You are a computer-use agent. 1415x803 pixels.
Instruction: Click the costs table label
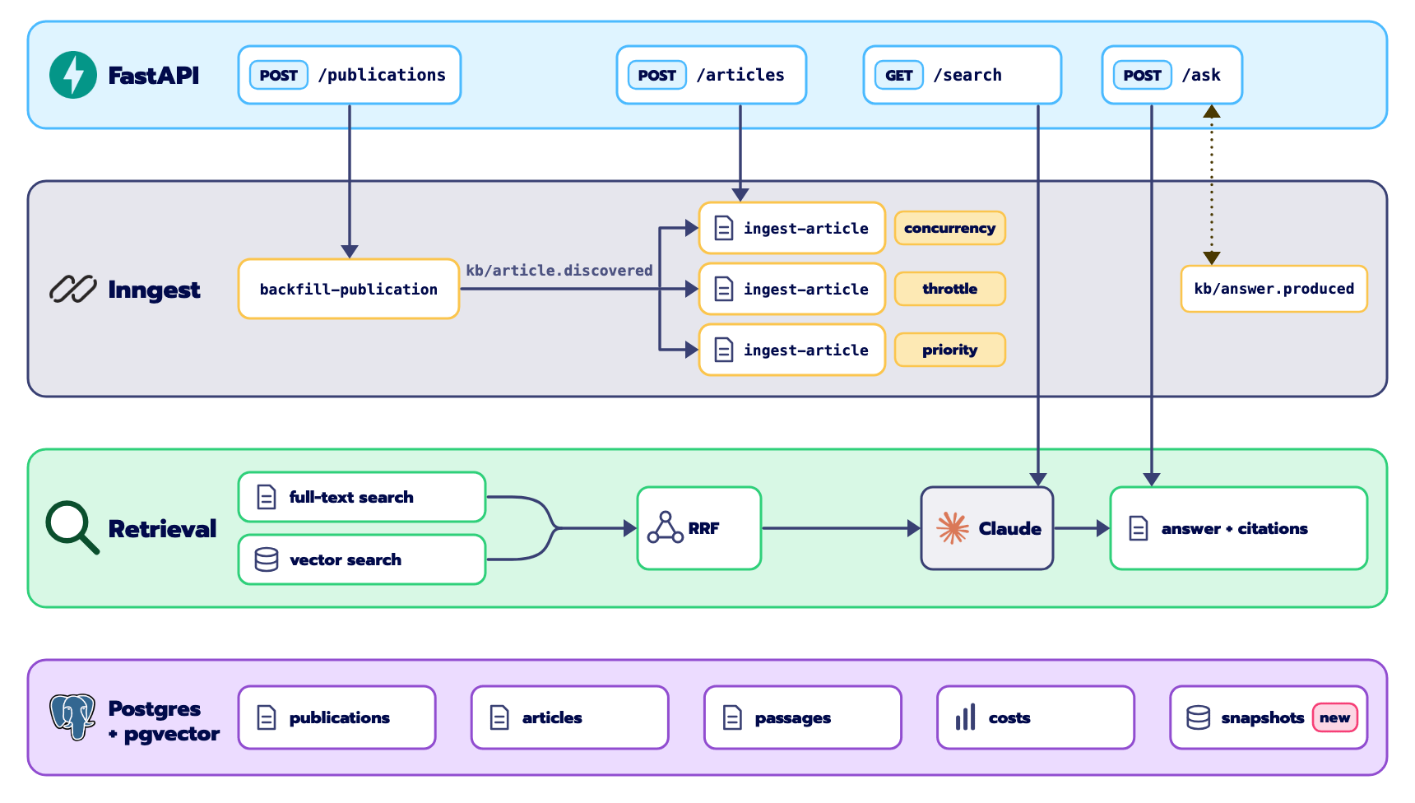pos(1009,717)
